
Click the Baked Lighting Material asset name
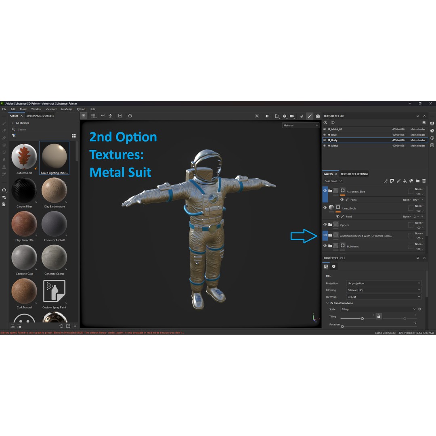point(54,173)
